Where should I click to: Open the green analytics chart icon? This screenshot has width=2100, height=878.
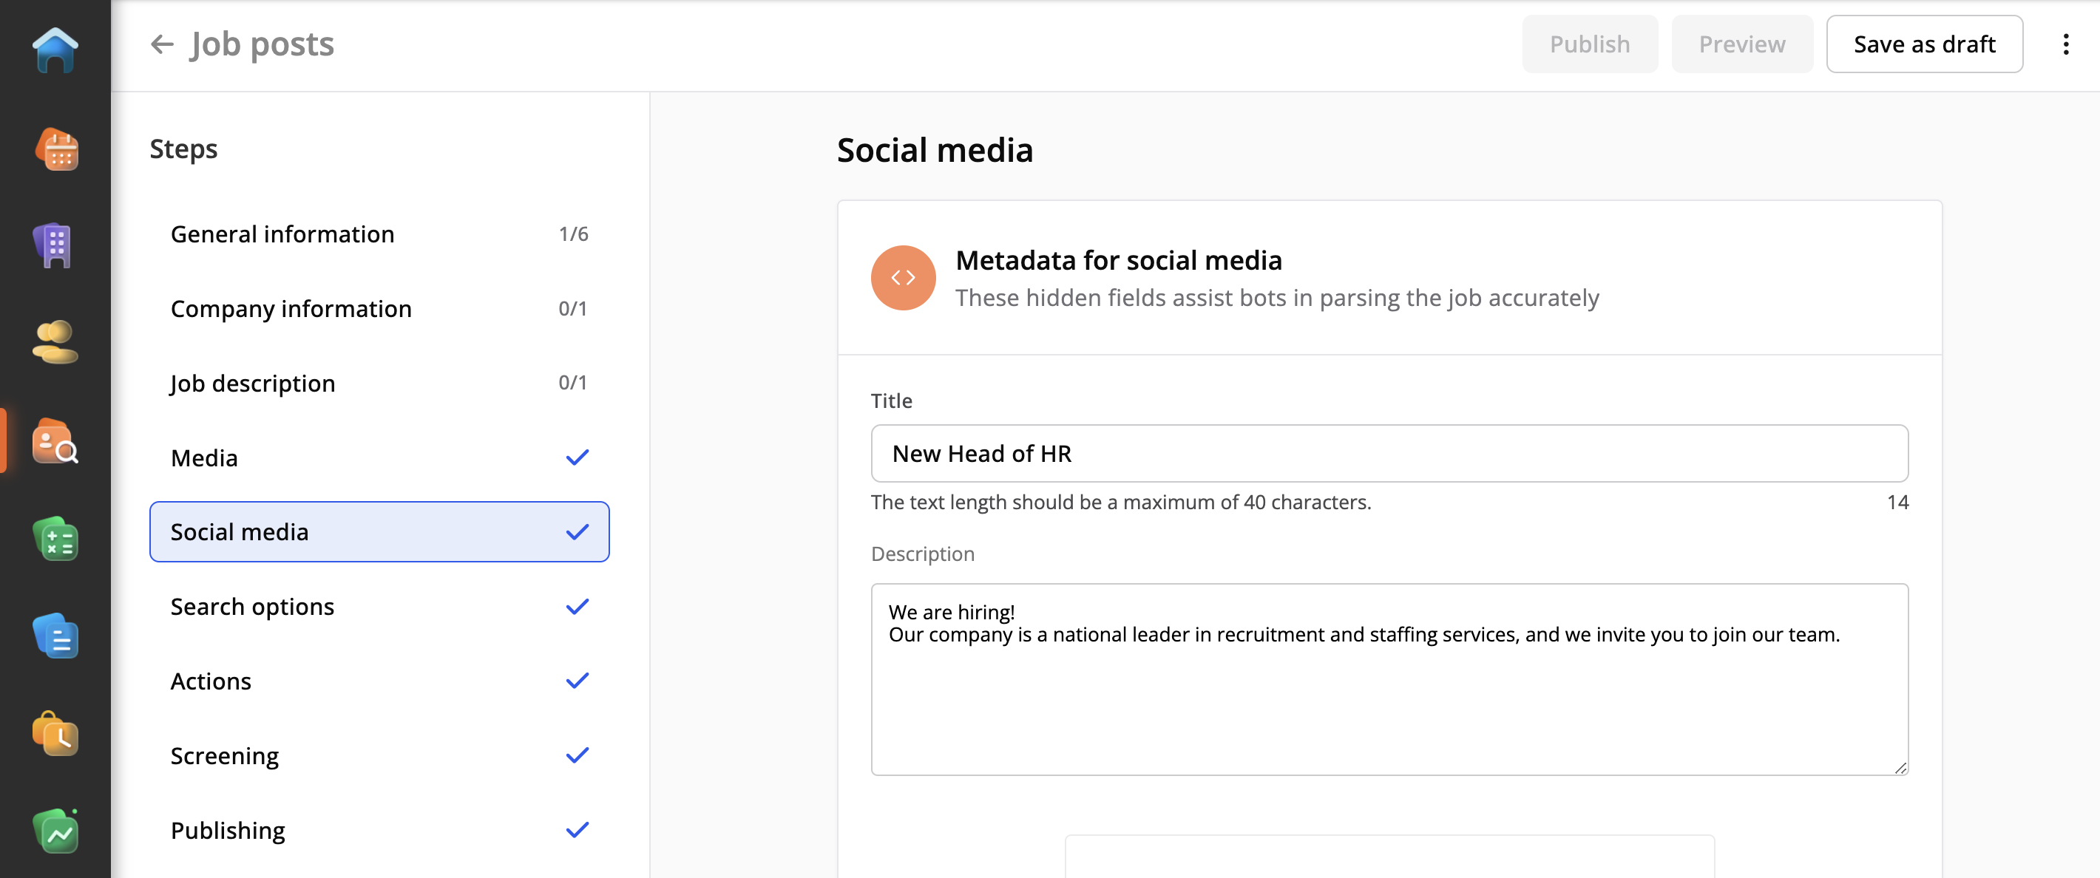click(55, 831)
